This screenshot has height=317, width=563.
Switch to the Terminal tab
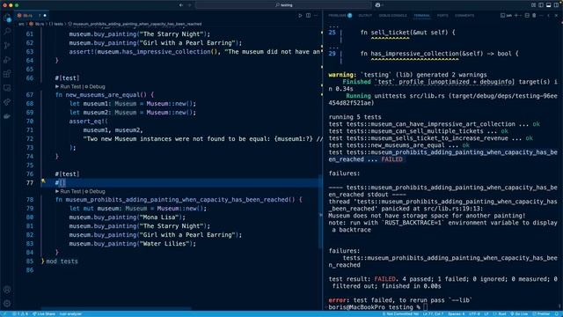click(422, 16)
